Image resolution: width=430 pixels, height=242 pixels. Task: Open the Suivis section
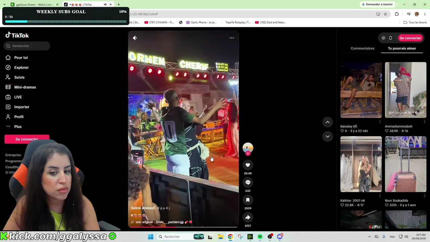pos(19,77)
